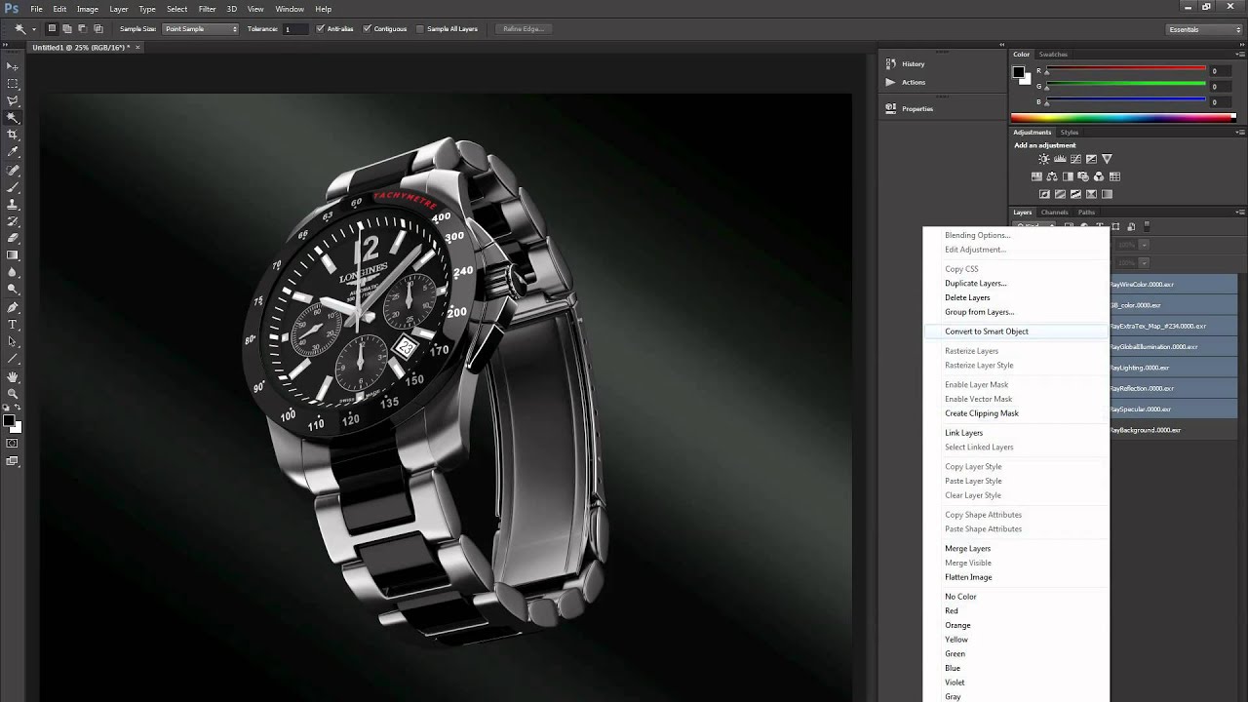Switch to the Styles tab
This screenshot has width=1248, height=702.
[x=1070, y=132]
